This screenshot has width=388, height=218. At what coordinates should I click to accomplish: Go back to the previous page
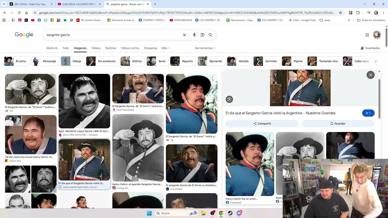(5, 13)
